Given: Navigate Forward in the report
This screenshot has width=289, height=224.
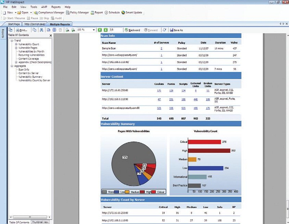Looking at the screenshot, I should click(151, 30).
